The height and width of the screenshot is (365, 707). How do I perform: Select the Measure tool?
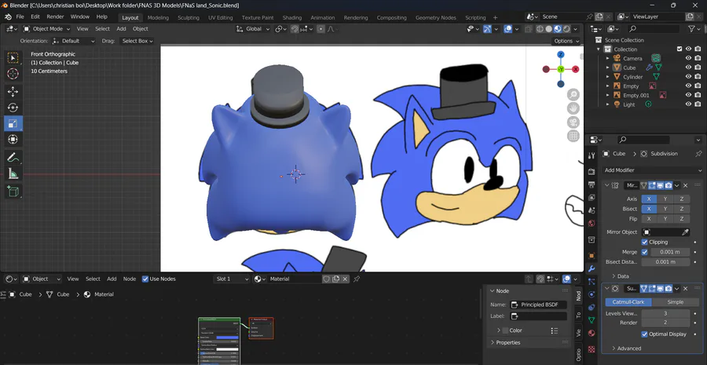13,173
